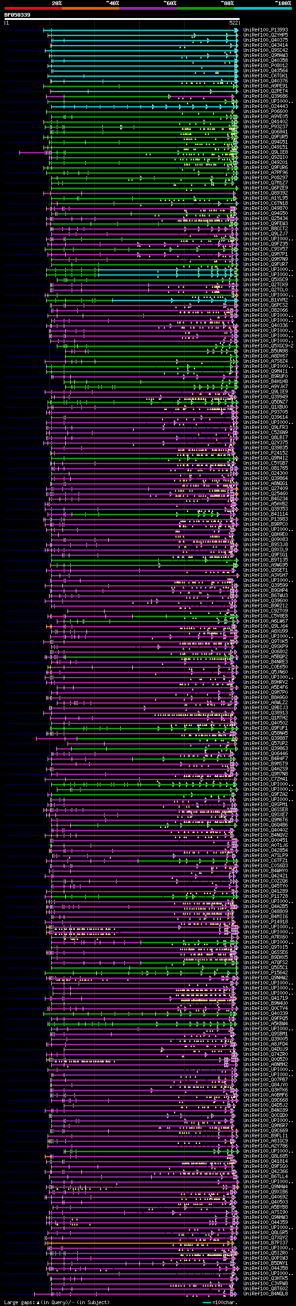Screen dimensions: 296x1306
Task: Select the UniRef100_Q9FUF1 label
Action: [265, 728]
